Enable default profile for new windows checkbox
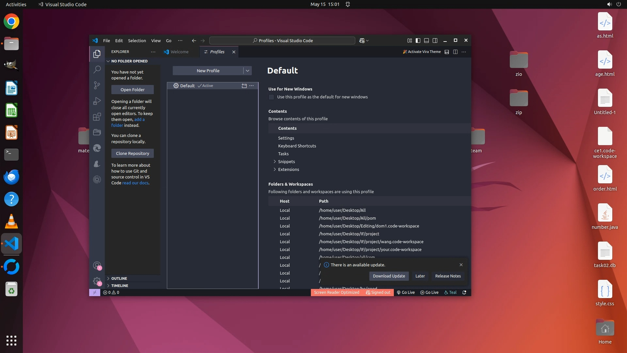Viewport: 627px width, 353px height. [x=271, y=97]
